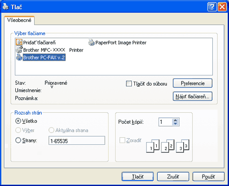Select the Strany radio button

pyautogui.click(x=18, y=140)
